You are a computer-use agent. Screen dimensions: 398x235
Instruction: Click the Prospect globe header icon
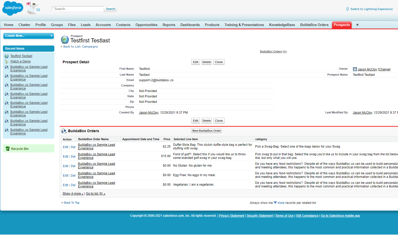65,40
